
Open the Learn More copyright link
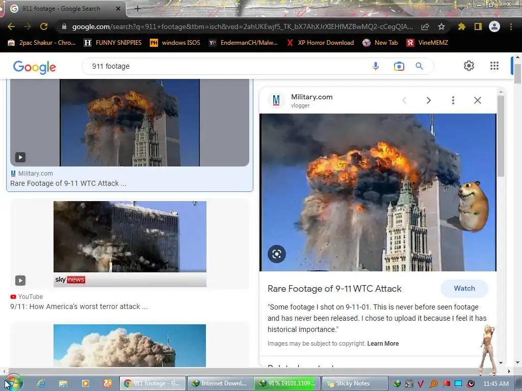[x=383, y=344]
